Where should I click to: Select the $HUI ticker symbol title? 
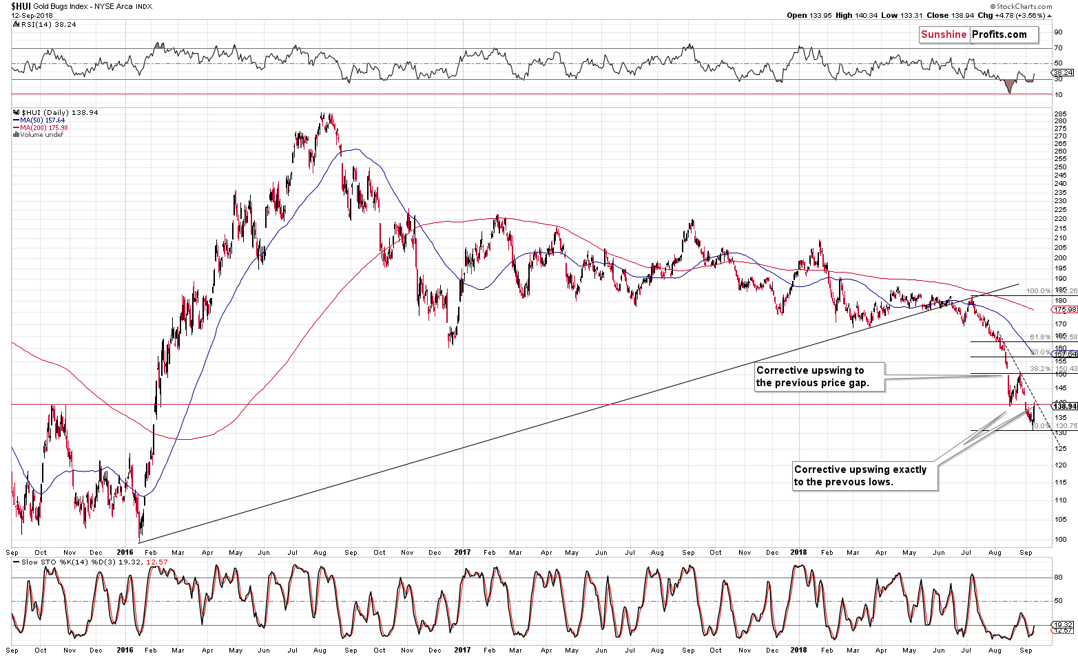pos(20,6)
